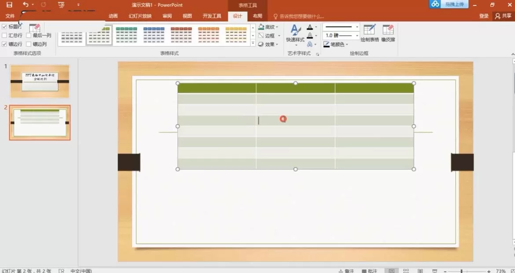
Task: Open the 笔颜色 pen color picker
Action: click(335, 44)
